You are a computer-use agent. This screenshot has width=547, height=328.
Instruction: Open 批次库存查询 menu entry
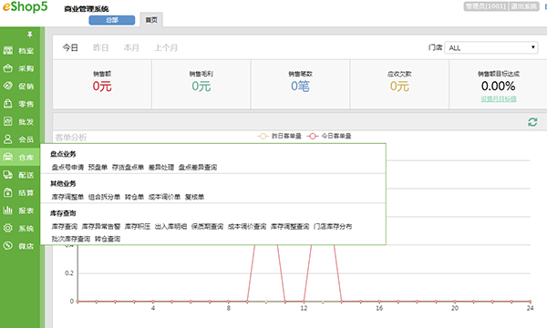[71, 239]
